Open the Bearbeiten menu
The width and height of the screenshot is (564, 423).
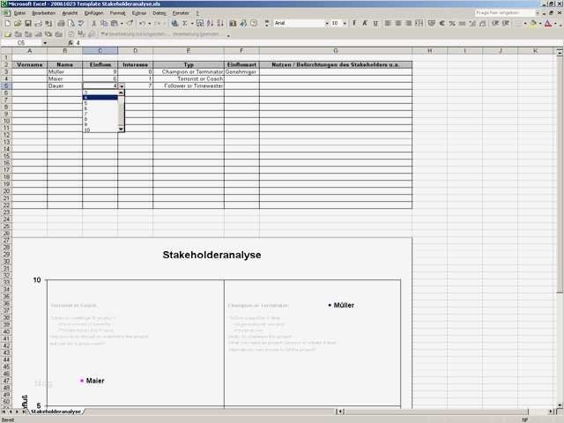point(44,13)
